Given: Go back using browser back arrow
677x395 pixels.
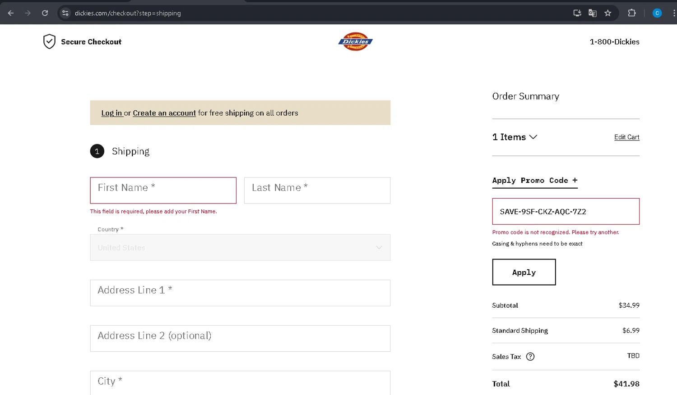Looking at the screenshot, I should pyautogui.click(x=11, y=13).
